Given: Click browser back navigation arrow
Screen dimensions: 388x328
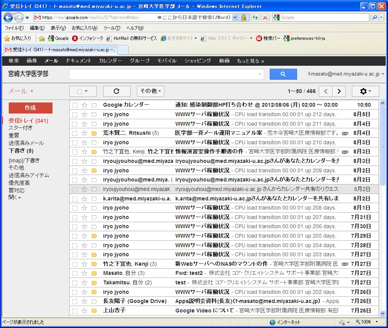Looking at the screenshot, I should (x=8, y=17).
